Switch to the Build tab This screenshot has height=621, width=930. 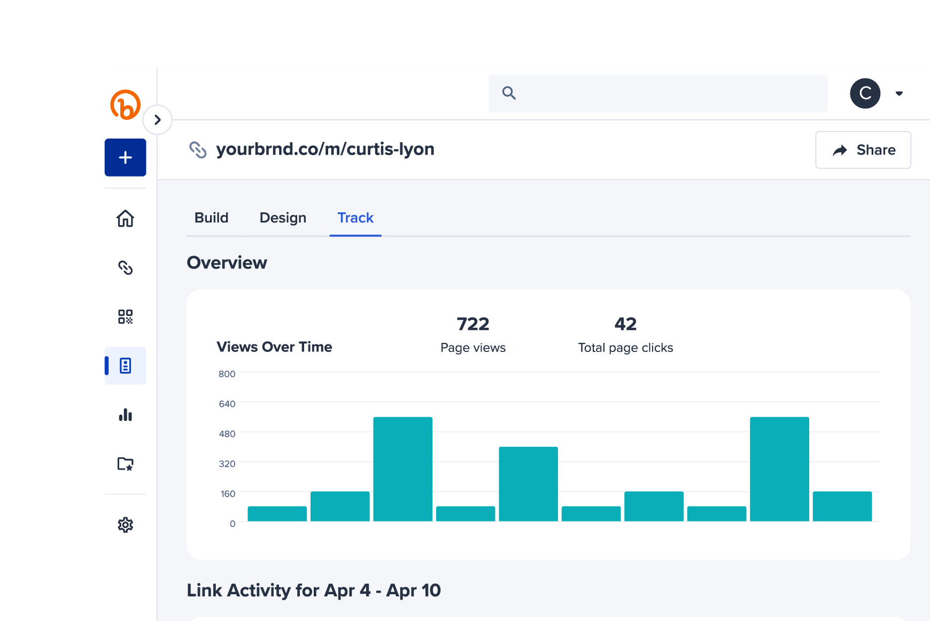[x=211, y=218]
